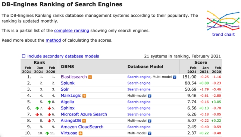Open the method link about score calculation
The height and width of the screenshot is (137, 241).
tap(53, 40)
